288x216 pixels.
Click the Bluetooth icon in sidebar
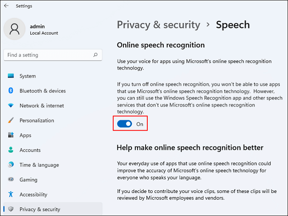click(x=11, y=91)
